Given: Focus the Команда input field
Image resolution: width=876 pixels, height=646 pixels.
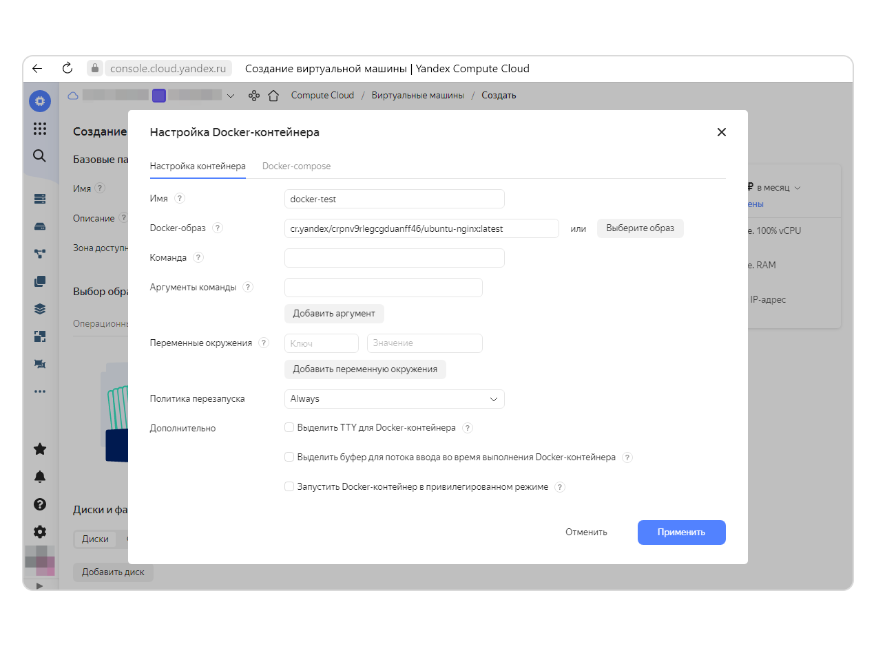Looking at the screenshot, I should pos(394,258).
